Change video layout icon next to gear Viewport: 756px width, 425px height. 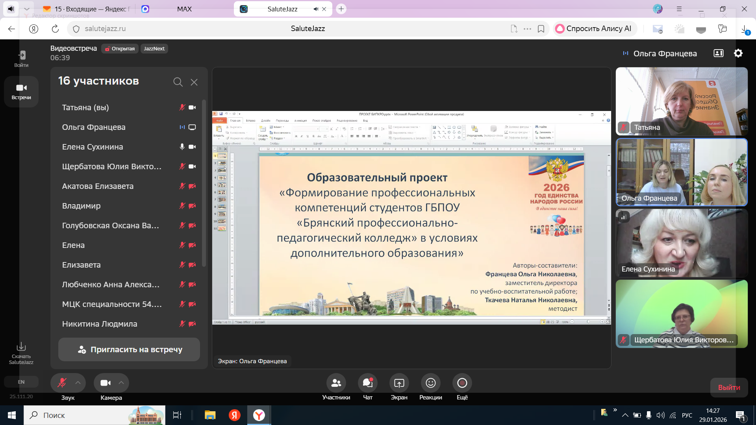click(x=718, y=54)
